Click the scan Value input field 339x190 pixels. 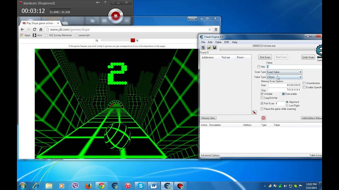coord(294,67)
